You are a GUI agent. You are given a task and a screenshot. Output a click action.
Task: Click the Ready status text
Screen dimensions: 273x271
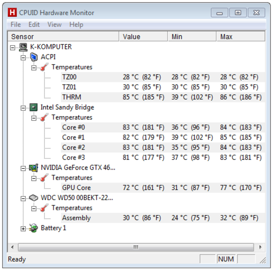(17, 259)
